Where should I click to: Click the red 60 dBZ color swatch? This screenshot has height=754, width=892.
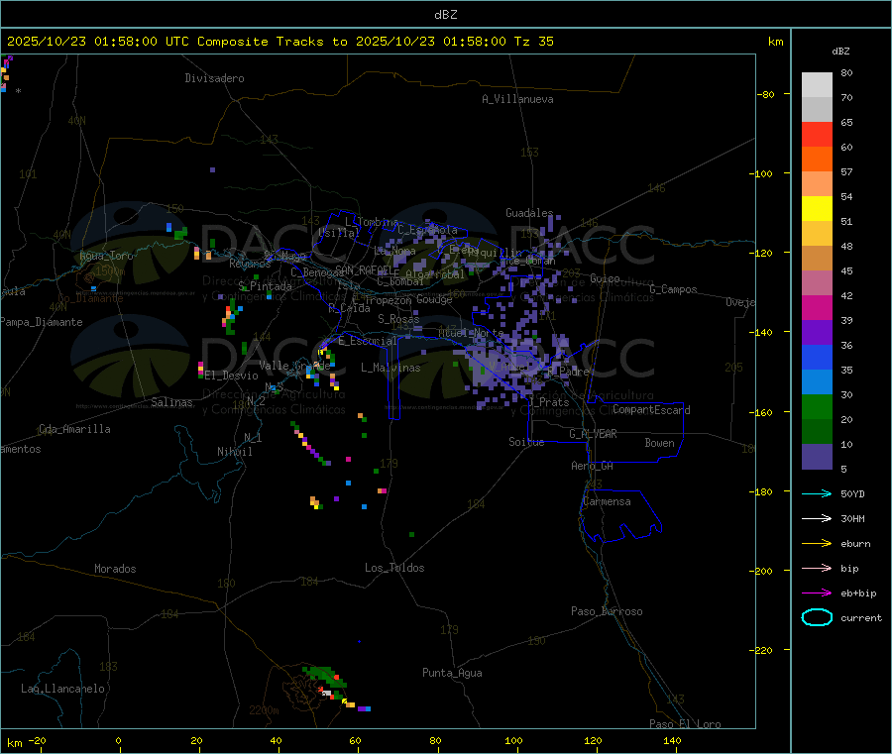pos(817,134)
